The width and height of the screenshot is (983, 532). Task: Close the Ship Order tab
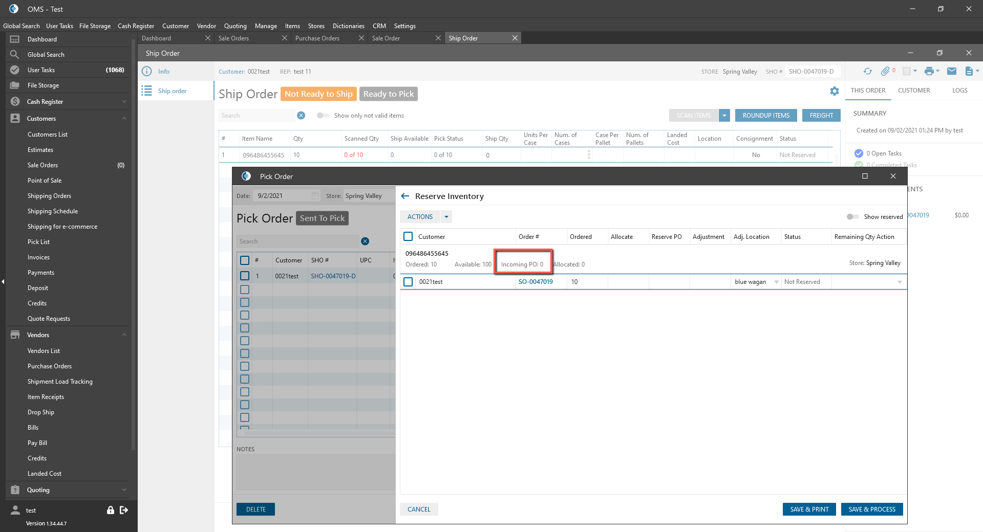515,38
